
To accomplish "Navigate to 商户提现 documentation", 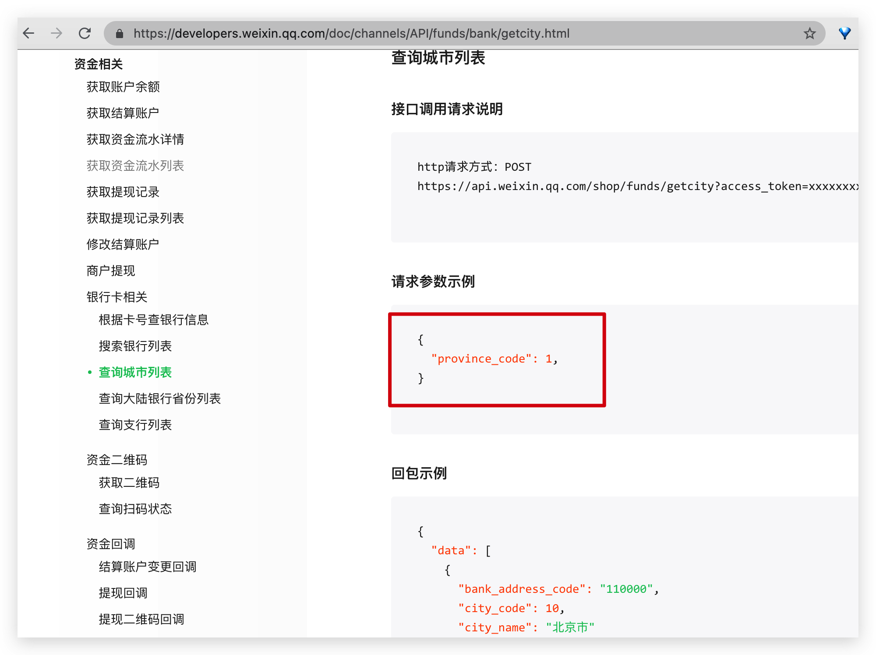I will coord(110,271).
